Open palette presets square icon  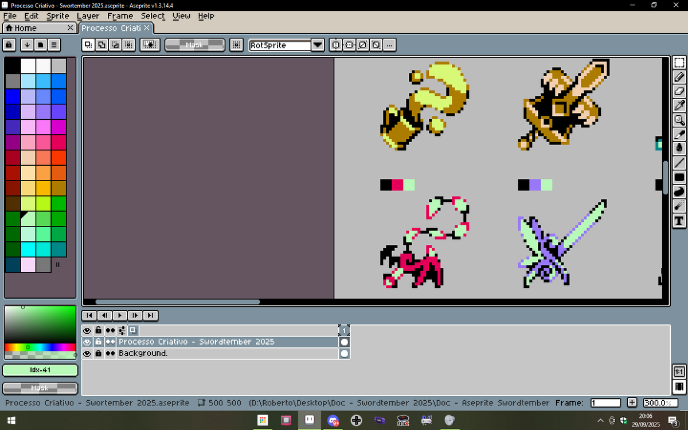(41, 45)
